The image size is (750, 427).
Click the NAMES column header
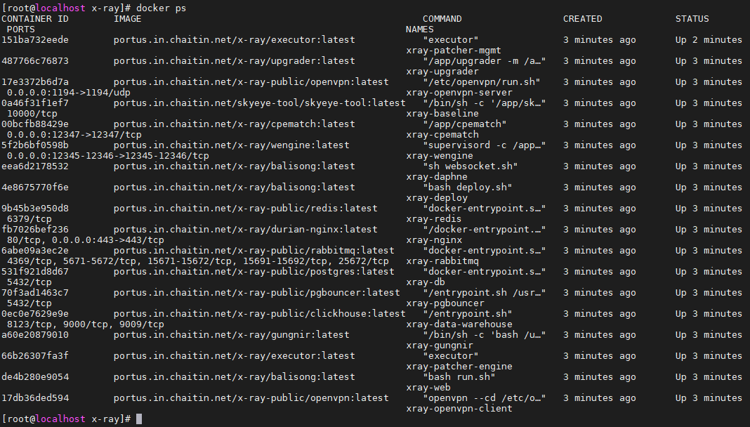pyautogui.click(x=420, y=29)
